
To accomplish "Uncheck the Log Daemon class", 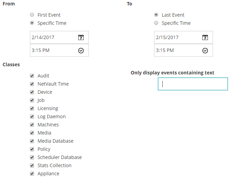I will point(32,117).
